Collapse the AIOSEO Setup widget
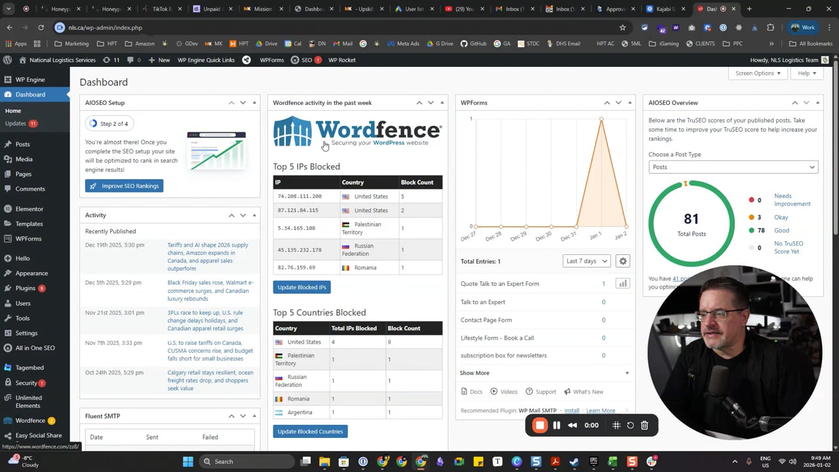This screenshot has height=472, width=839. [x=254, y=103]
